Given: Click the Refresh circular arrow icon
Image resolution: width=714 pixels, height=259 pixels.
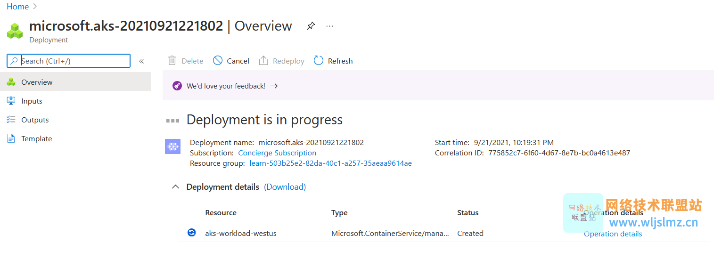Looking at the screenshot, I should tap(319, 60).
